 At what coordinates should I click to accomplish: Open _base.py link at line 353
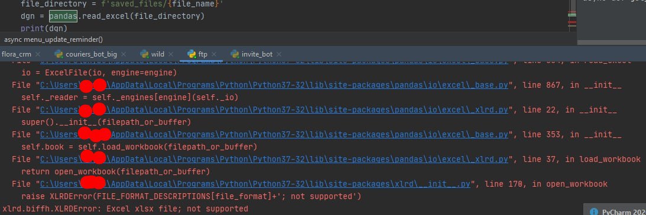point(274,134)
